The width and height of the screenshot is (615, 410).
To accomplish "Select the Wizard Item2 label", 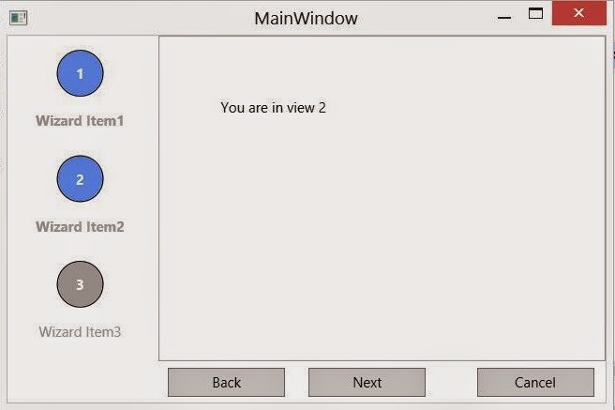I will (80, 227).
